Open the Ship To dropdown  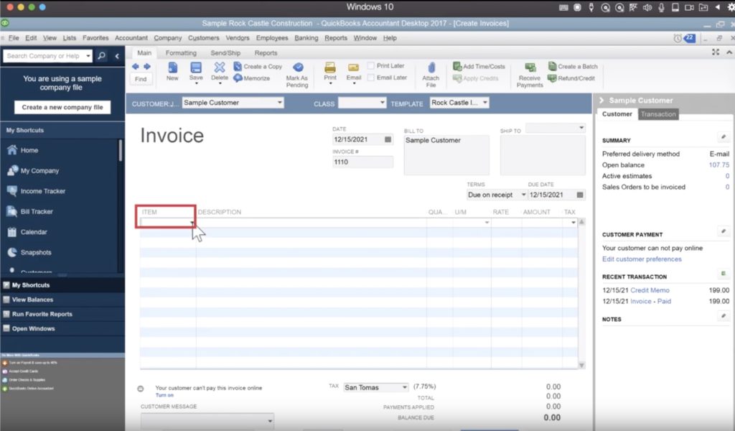tap(581, 128)
